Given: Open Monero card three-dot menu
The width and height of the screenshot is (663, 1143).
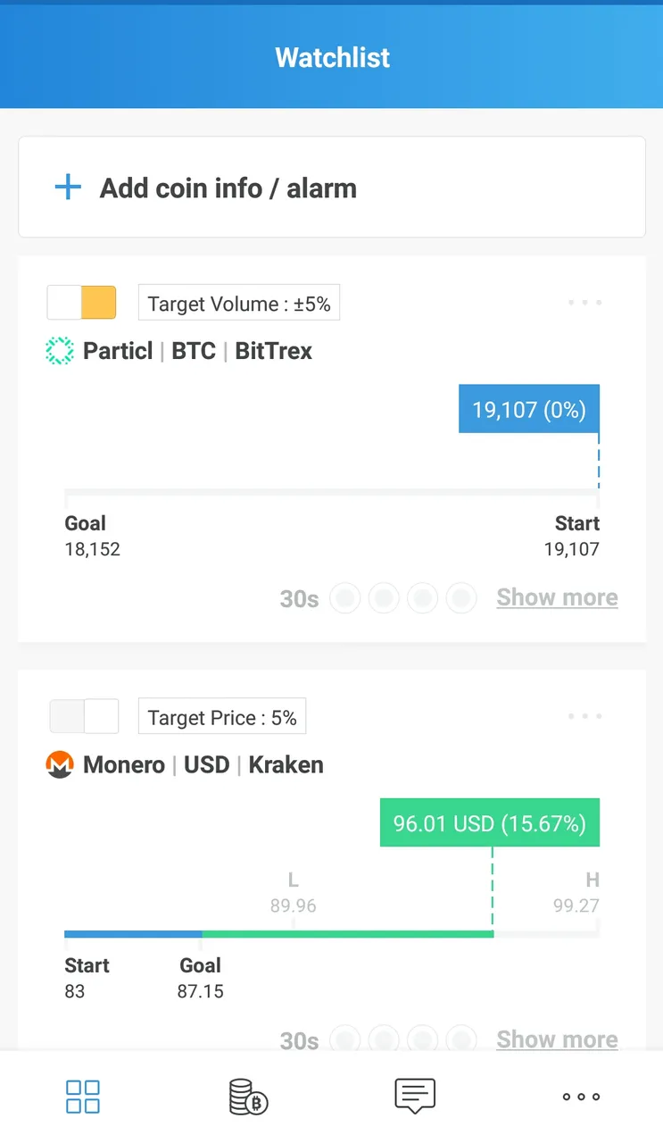Looking at the screenshot, I should (585, 716).
